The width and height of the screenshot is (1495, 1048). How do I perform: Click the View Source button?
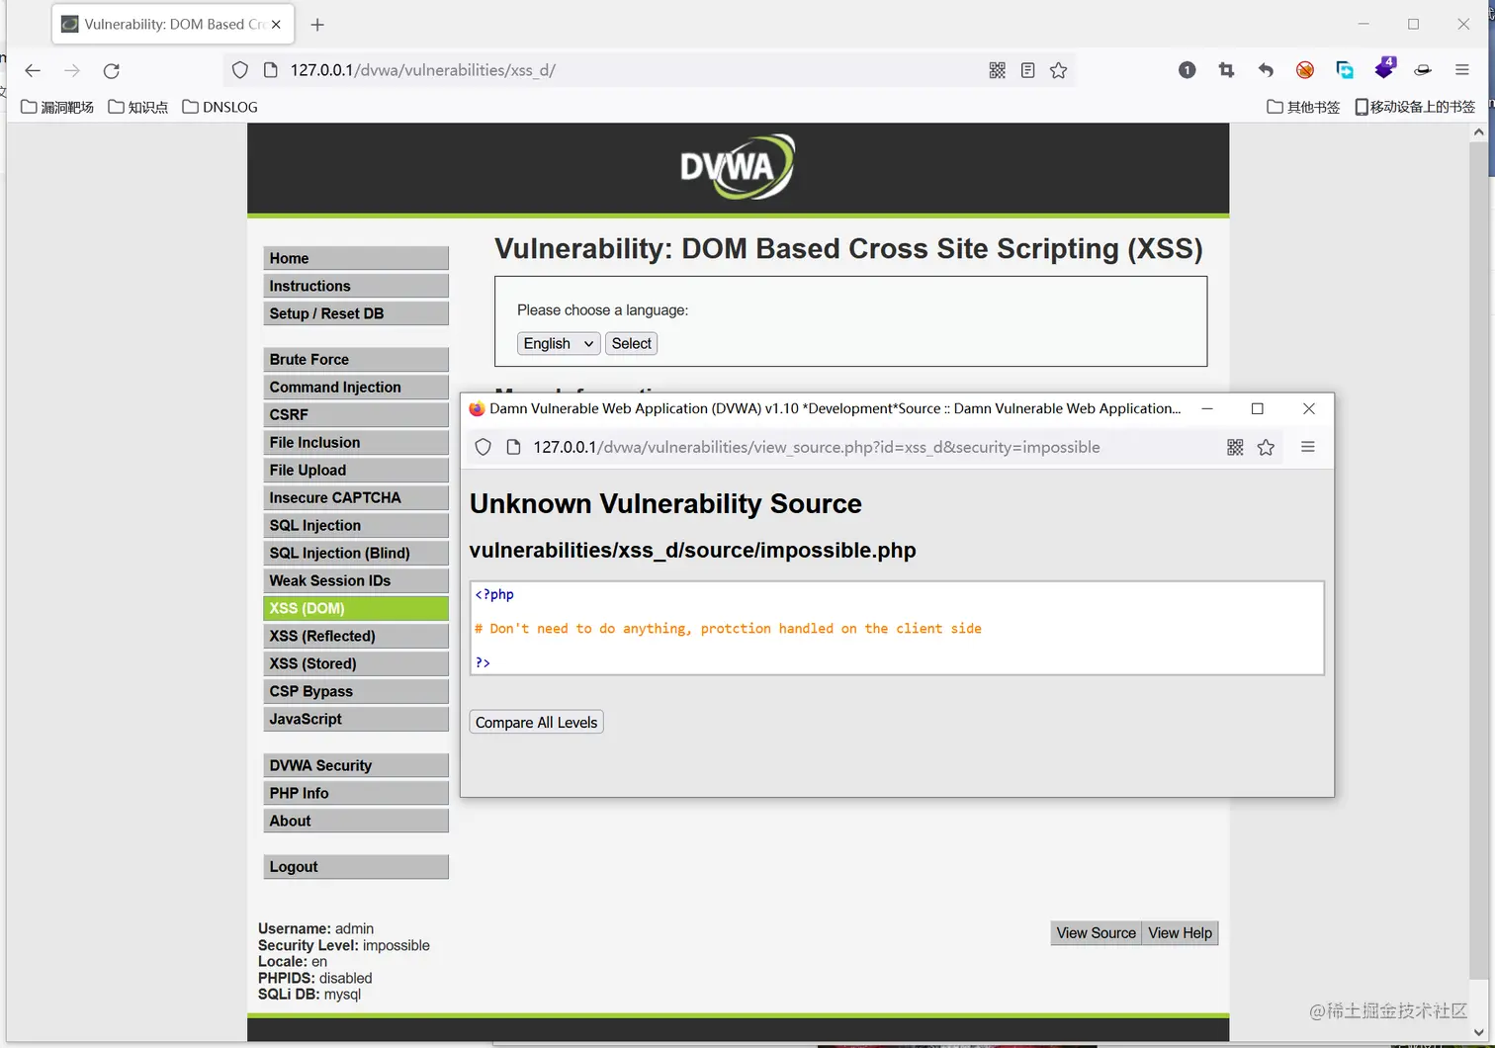point(1096,933)
